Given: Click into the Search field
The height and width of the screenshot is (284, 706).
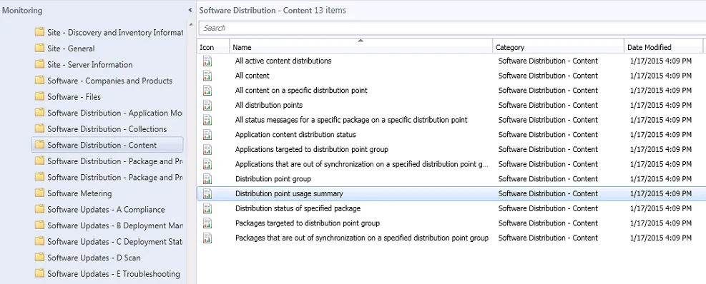Looking at the screenshot, I should (x=452, y=28).
